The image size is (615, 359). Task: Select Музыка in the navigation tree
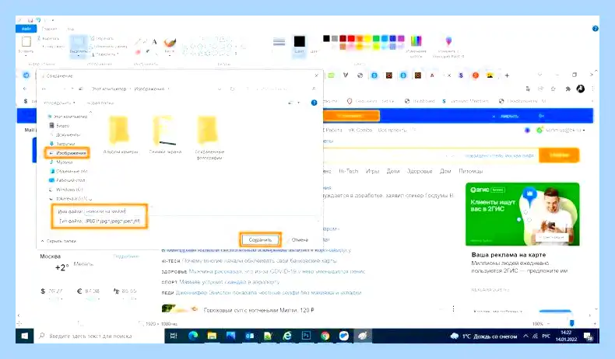click(x=61, y=162)
